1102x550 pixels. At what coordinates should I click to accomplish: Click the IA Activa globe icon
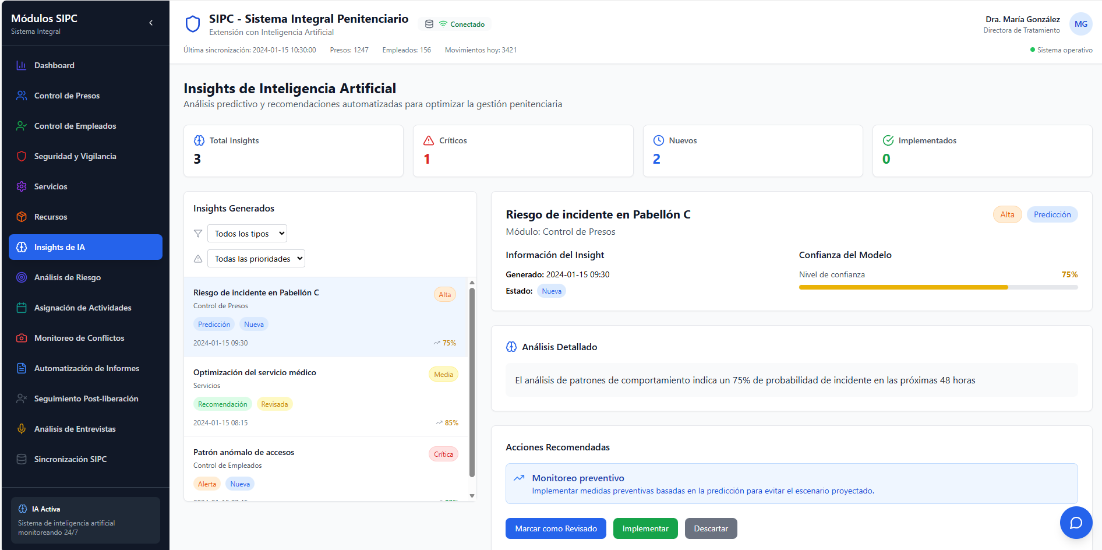click(x=21, y=509)
